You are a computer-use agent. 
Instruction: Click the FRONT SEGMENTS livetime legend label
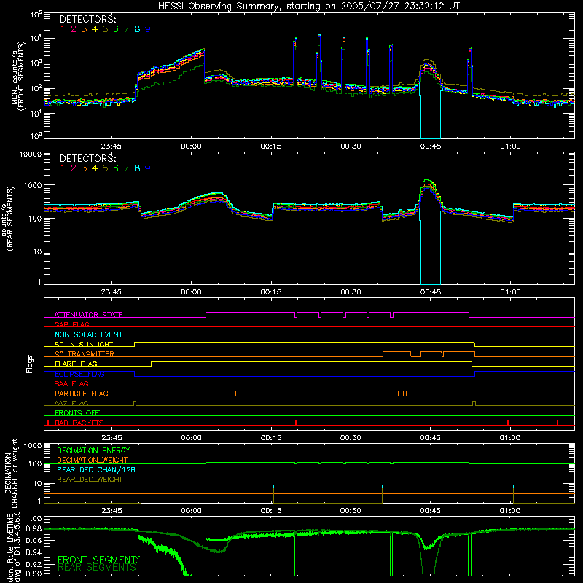100,560
